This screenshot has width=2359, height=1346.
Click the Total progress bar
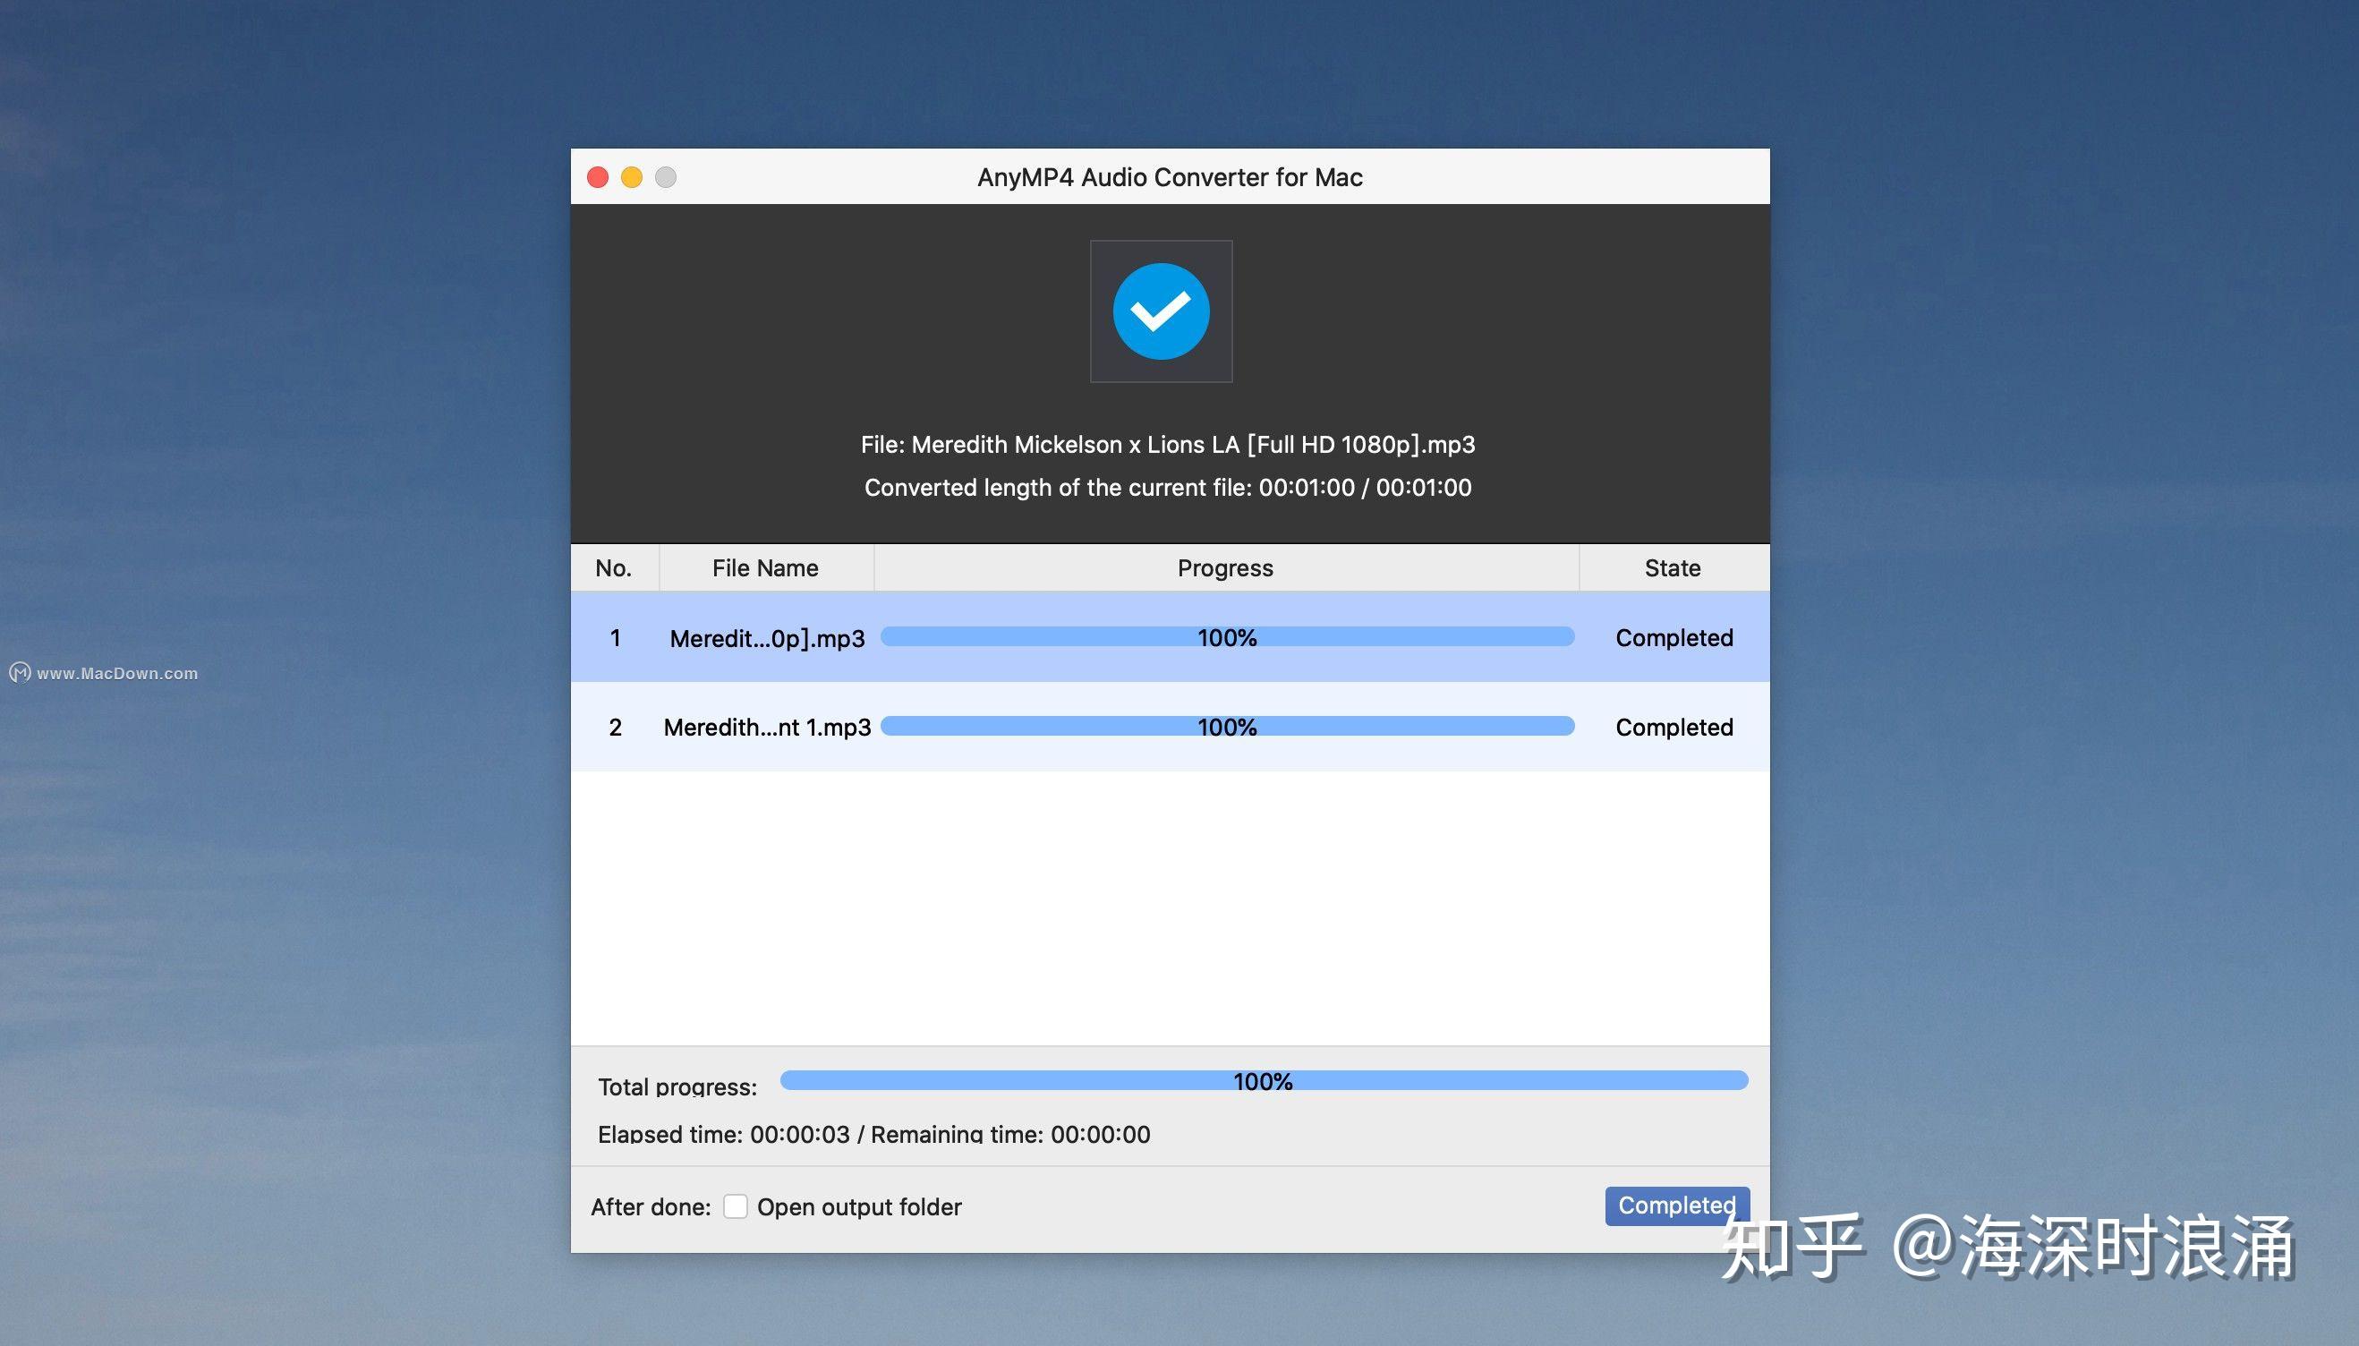pyautogui.click(x=1264, y=1081)
